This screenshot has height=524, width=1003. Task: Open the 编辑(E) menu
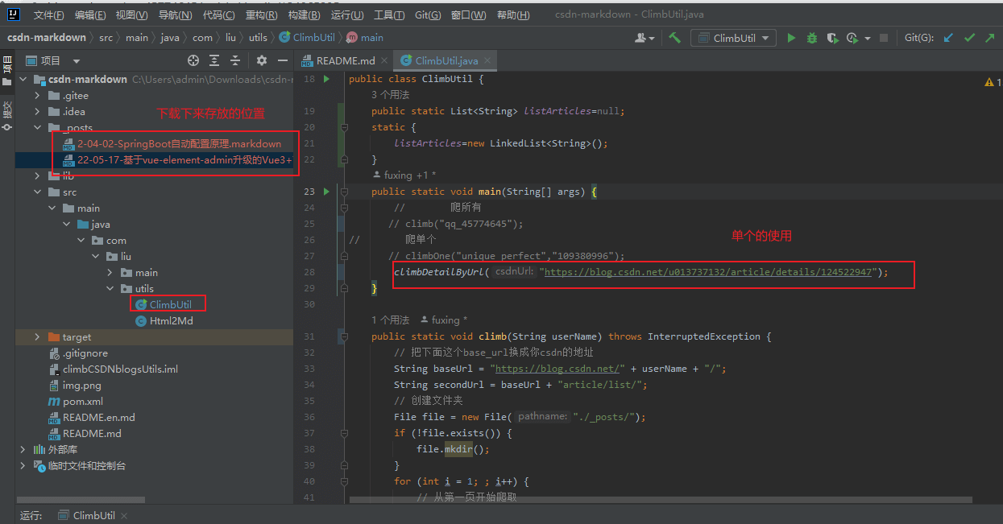[90, 15]
